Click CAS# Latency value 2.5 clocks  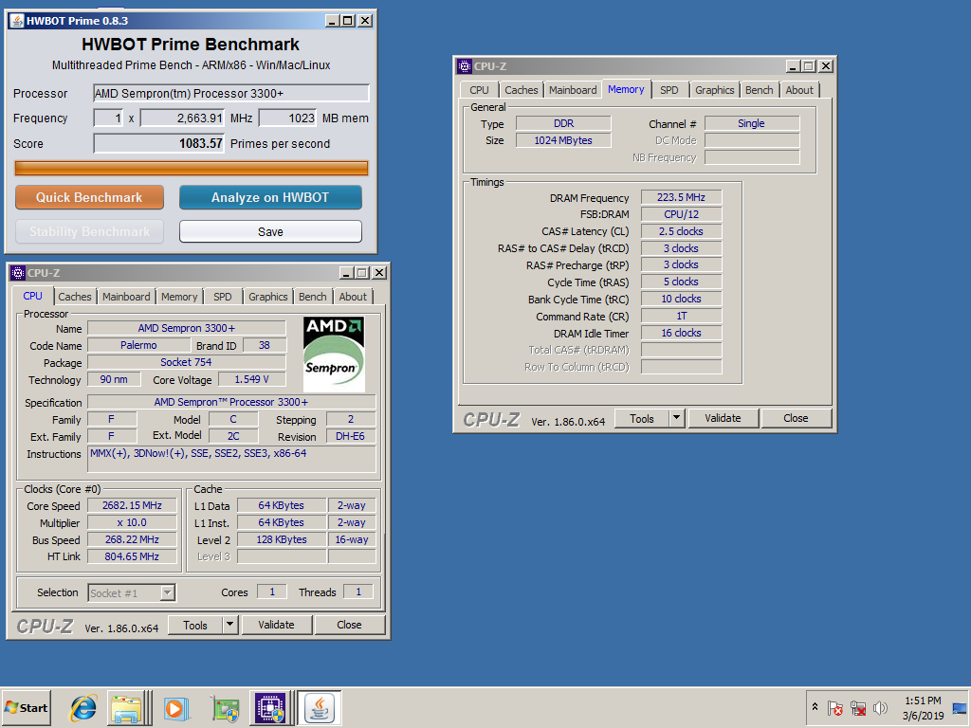coord(681,231)
